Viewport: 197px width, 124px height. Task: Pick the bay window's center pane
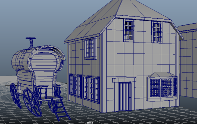[166, 88]
